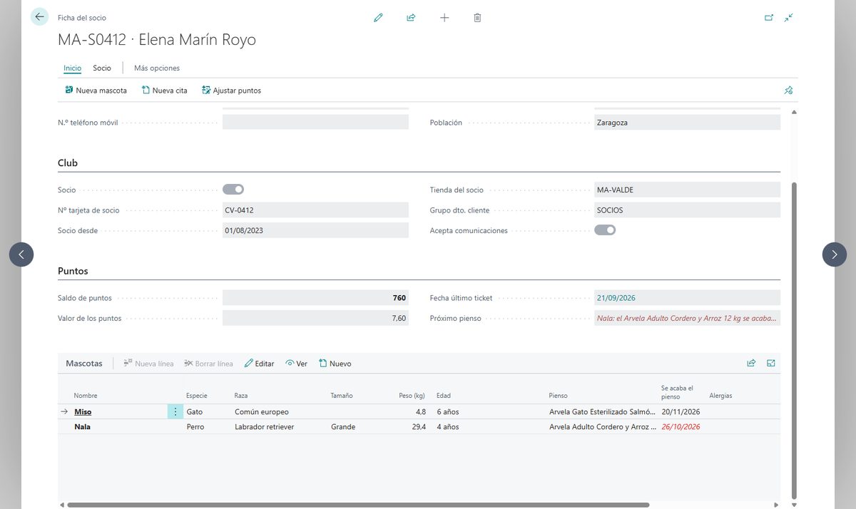Click Nueva mascota action
Screen dimensions: 856x509
tap(96, 91)
